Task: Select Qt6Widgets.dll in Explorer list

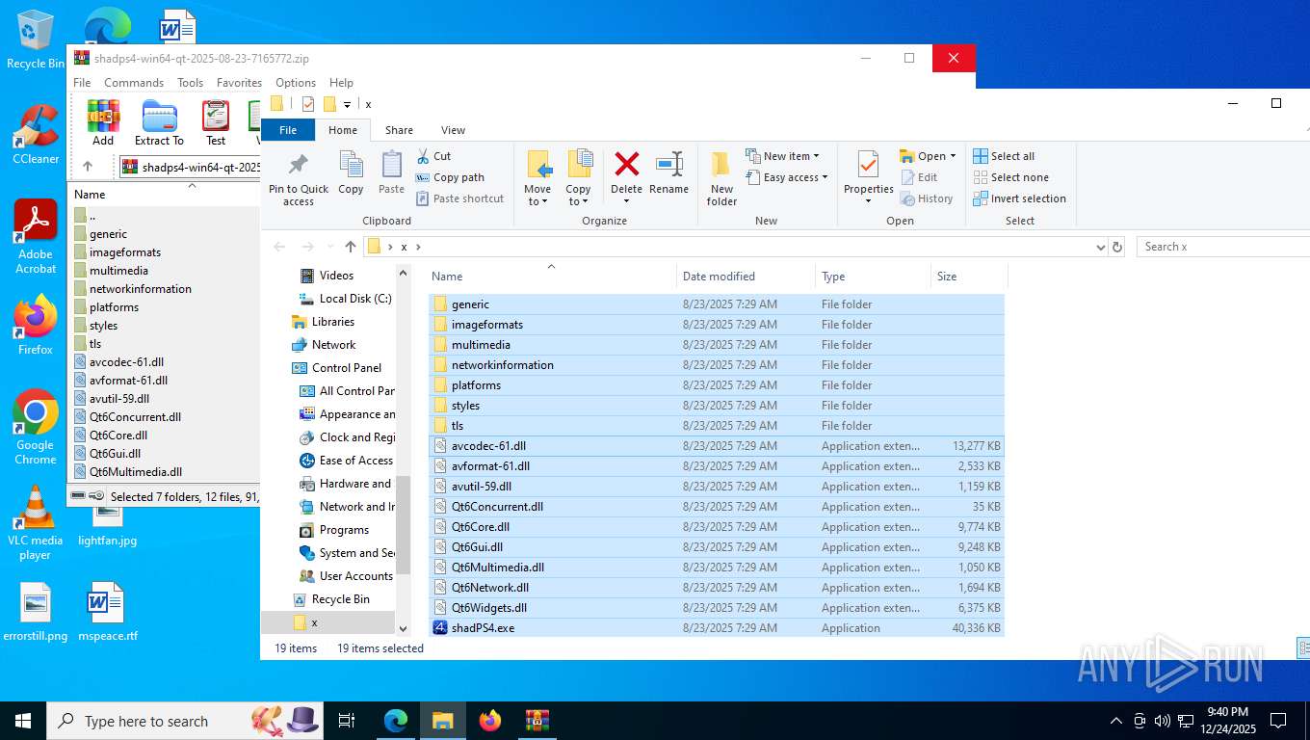Action: point(717,608)
